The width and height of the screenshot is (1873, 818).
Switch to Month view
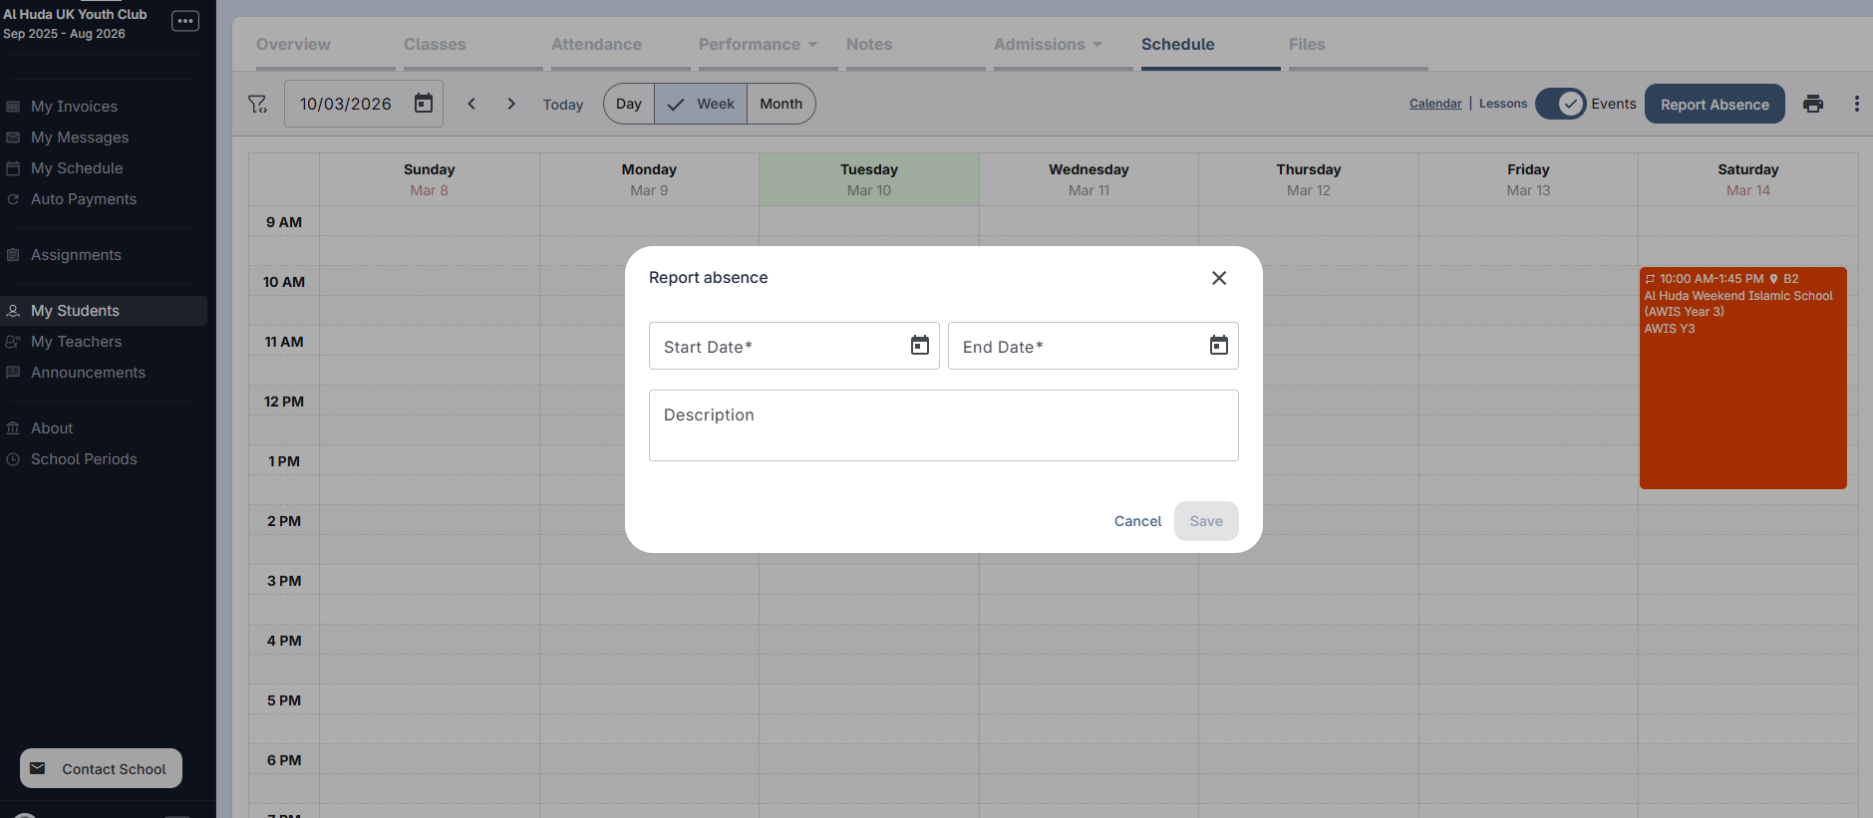tap(781, 104)
